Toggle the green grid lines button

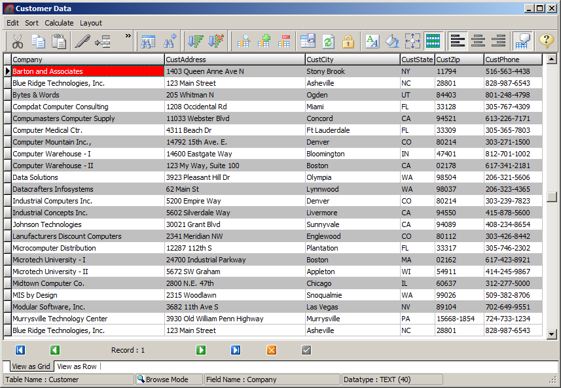(x=433, y=41)
